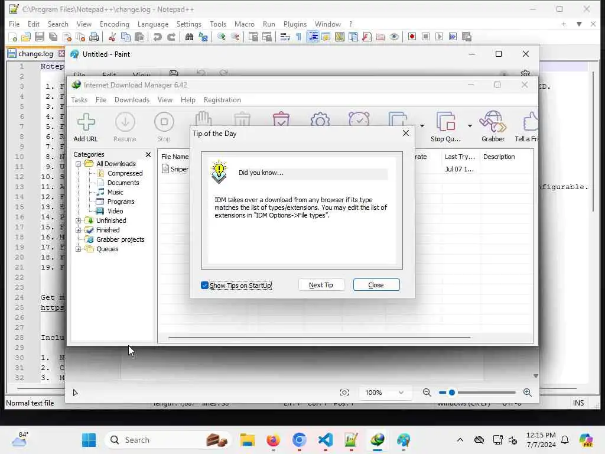
Task: Click the Notepad++ vertical scrollbar
Action: [593, 141]
